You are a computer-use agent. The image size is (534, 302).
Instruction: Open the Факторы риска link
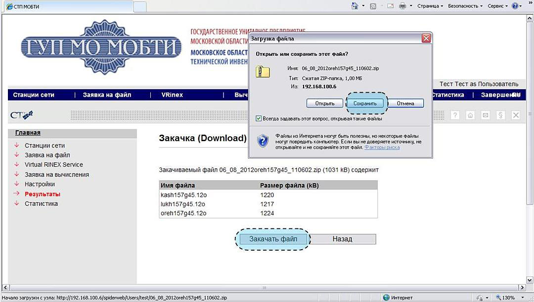382,148
